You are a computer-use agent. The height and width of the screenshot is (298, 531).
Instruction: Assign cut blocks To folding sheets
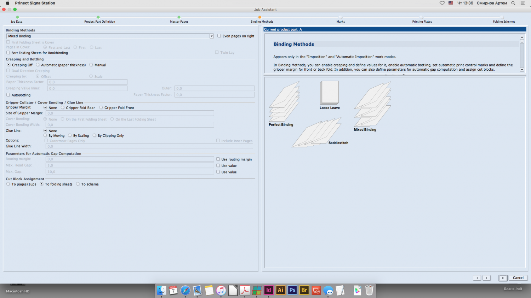click(x=42, y=184)
